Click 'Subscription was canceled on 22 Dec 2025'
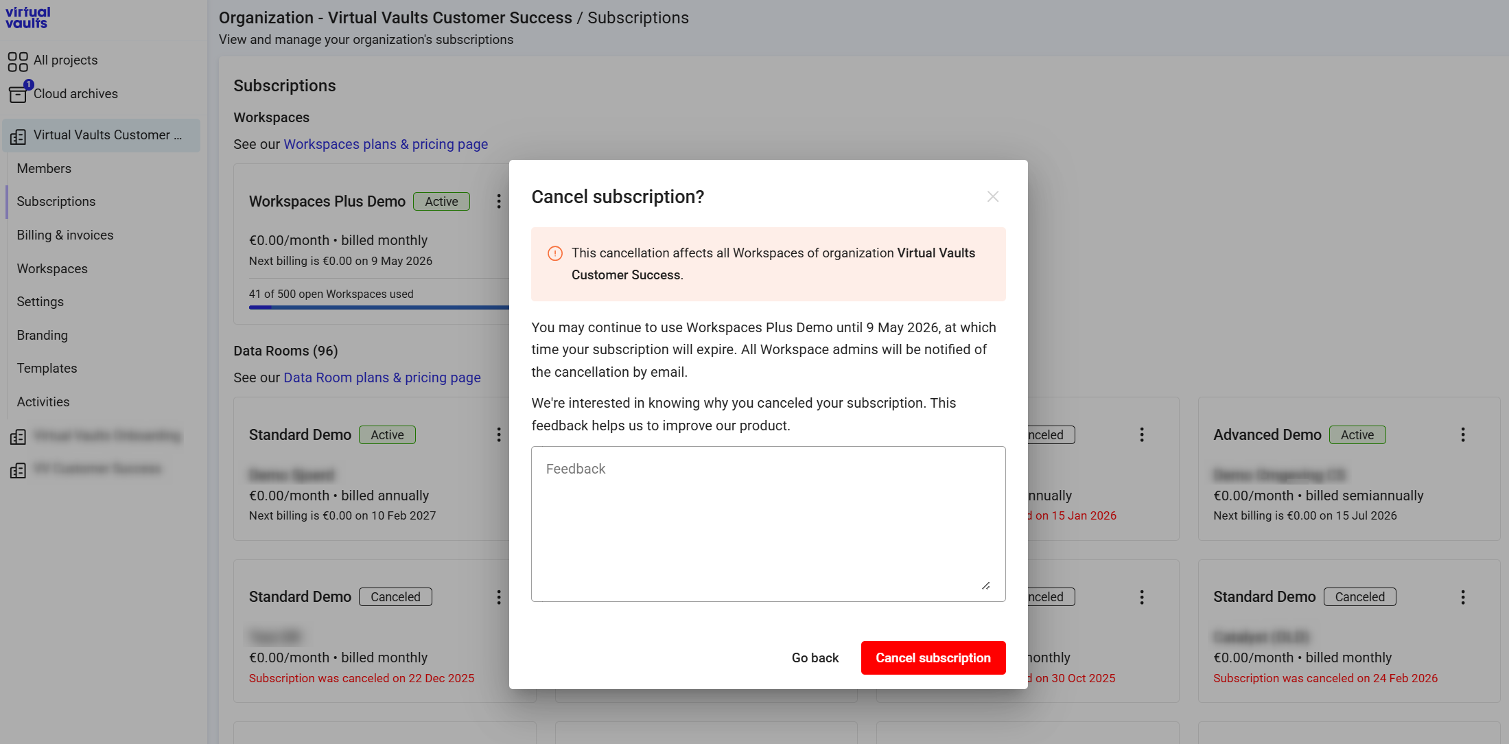The image size is (1509, 744). 362,679
